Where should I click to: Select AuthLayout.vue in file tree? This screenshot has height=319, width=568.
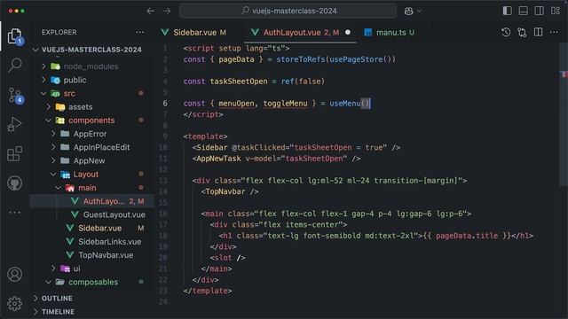click(x=91, y=201)
